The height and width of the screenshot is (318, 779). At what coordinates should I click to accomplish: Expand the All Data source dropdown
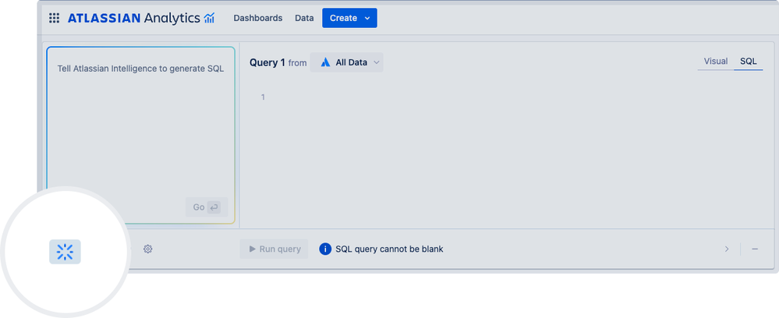tap(347, 62)
